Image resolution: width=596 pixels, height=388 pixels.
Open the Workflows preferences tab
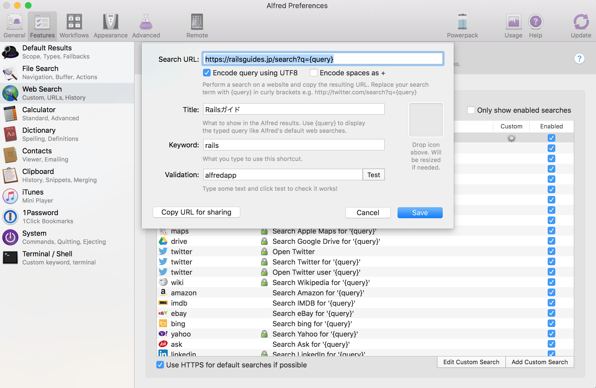click(x=74, y=26)
